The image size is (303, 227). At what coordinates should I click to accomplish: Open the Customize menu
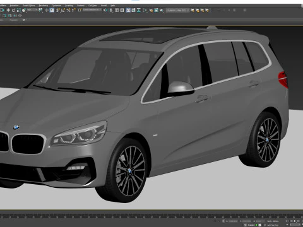56,6
